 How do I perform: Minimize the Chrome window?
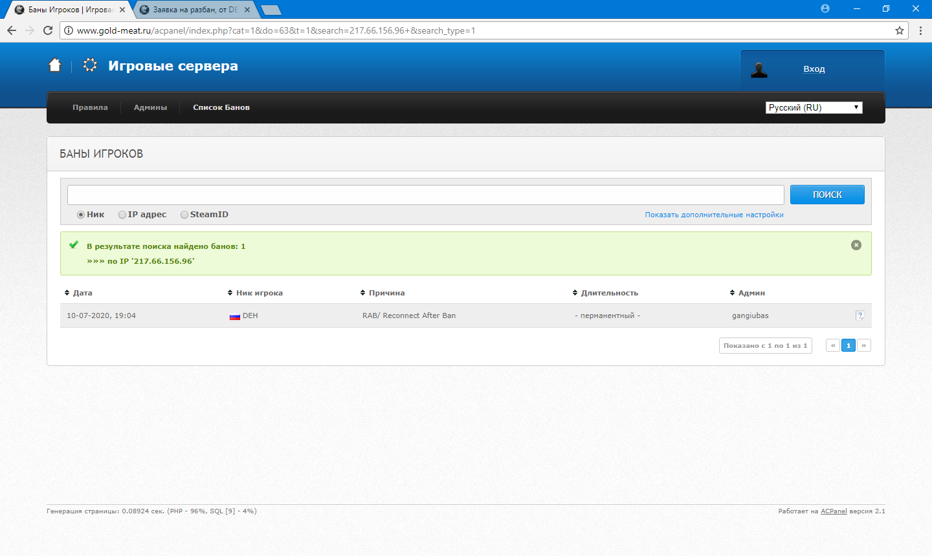[x=857, y=8]
